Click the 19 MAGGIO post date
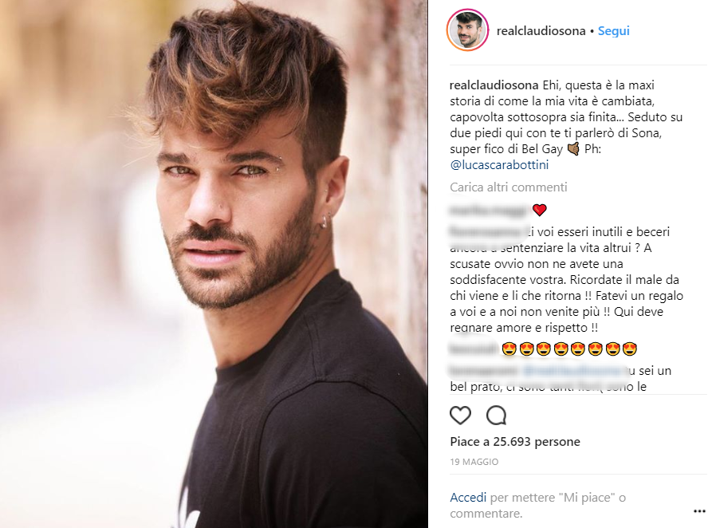The width and height of the screenshot is (708, 528). (x=474, y=462)
